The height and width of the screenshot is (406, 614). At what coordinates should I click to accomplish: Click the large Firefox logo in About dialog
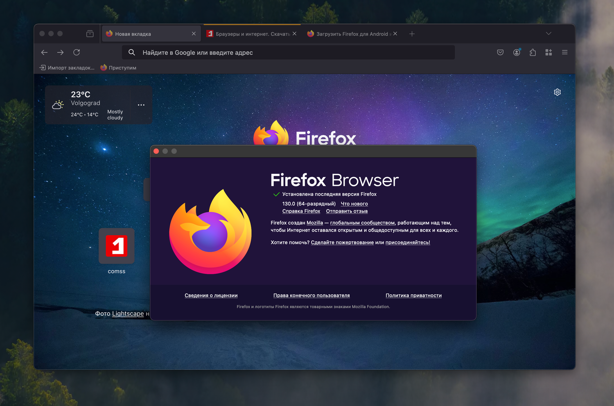[x=210, y=232]
